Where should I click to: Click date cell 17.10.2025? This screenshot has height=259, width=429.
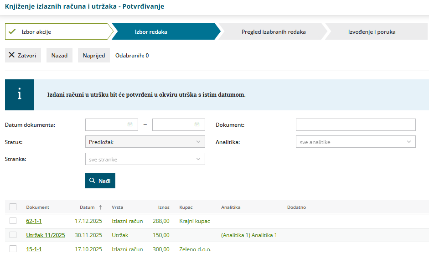pyautogui.click(x=88, y=249)
